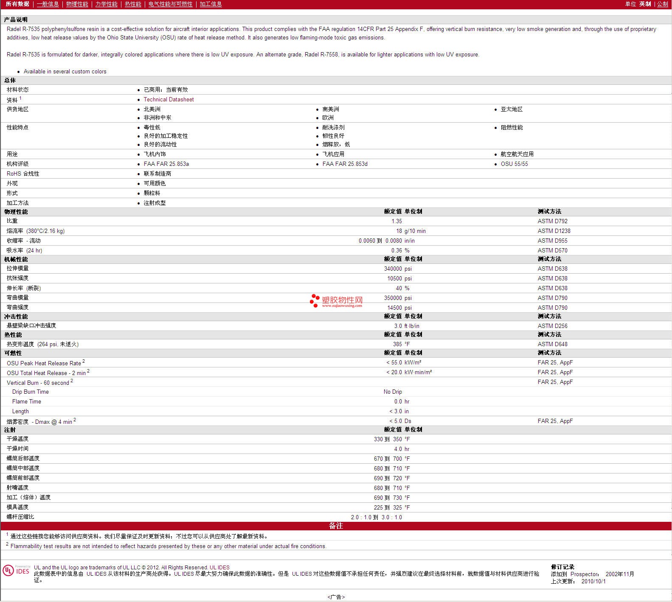Click the No Drip value
The width and height of the screenshot is (672, 602).
pyautogui.click(x=393, y=392)
